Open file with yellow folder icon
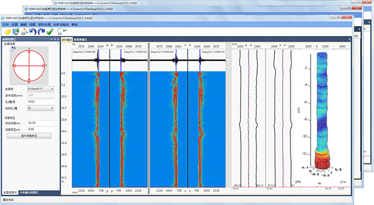The image size is (374, 205). (7, 32)
